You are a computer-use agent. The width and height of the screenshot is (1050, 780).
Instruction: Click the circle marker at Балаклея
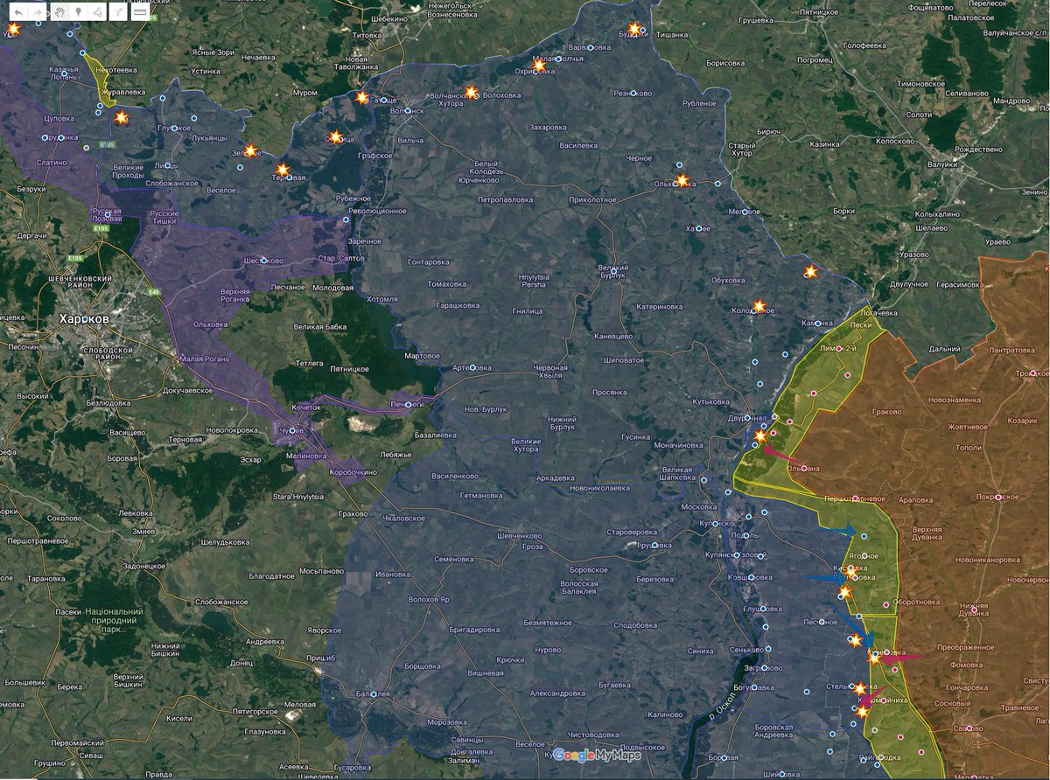click(374, 694)
